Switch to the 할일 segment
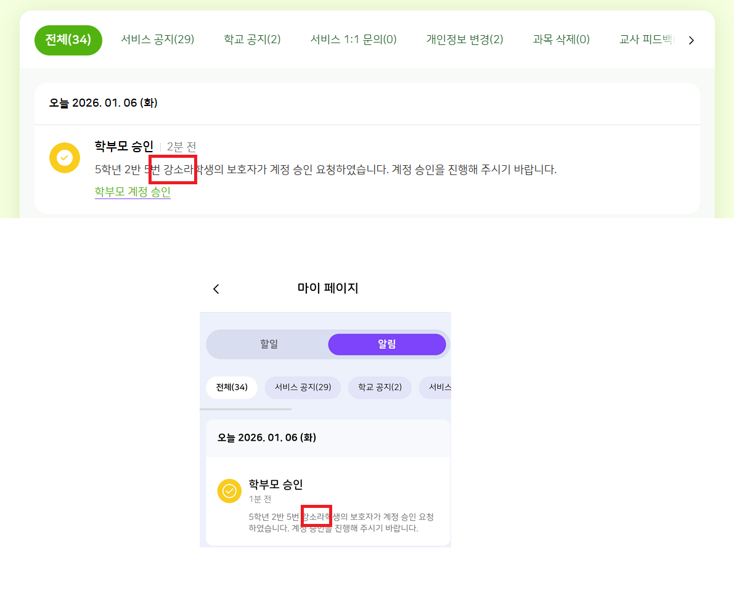Screen dimensions: 734x609 tap(269, 345)
